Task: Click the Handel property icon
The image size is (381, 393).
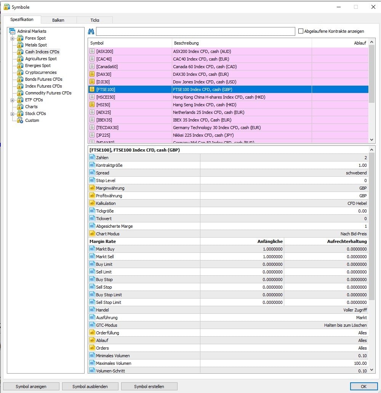Action: (92, 310)
